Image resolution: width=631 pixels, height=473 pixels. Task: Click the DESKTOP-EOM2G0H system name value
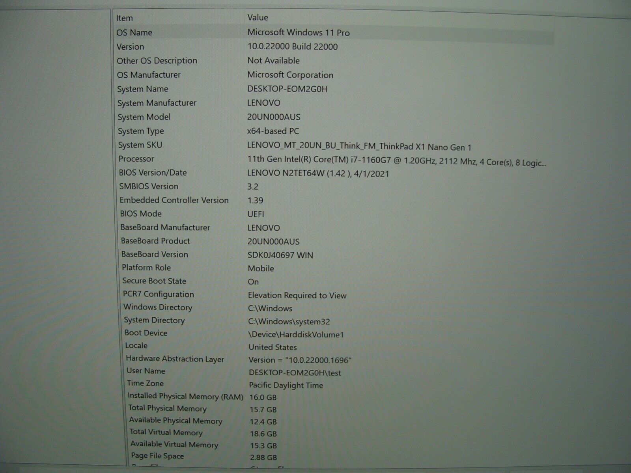287,89
